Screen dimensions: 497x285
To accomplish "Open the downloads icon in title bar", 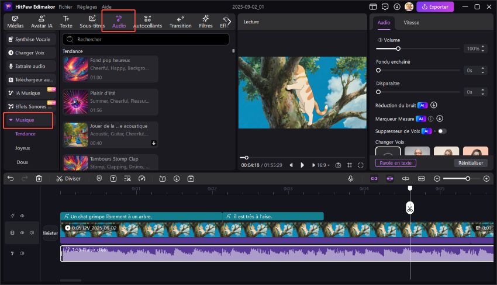I will [397, 6].
